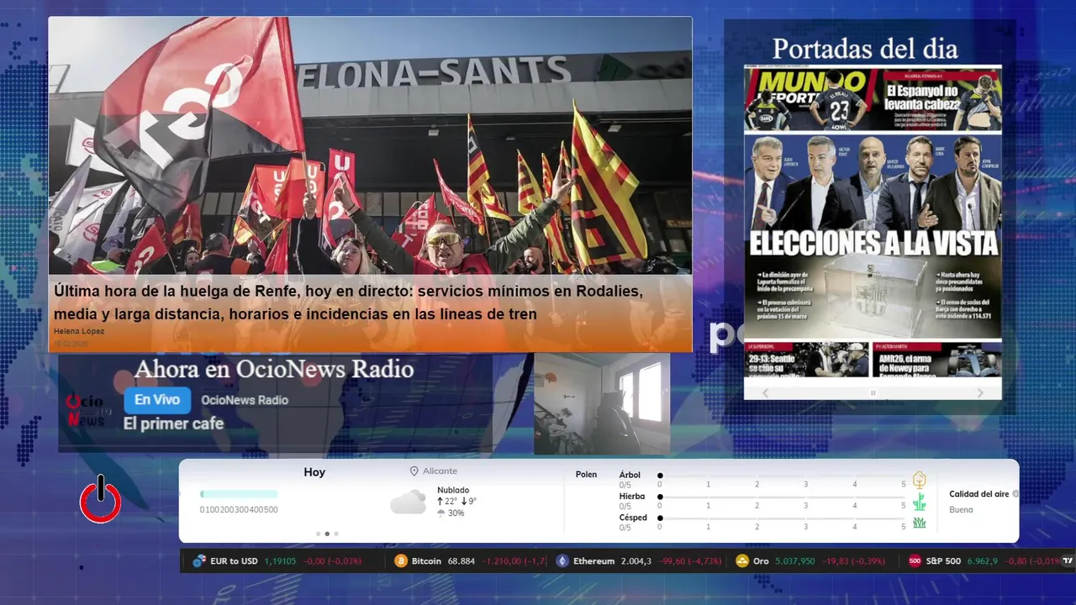The width and height of the screenshot is (1076, 605).
Task: Click the Hoy label in weather widget
Action: pos(314,472)
